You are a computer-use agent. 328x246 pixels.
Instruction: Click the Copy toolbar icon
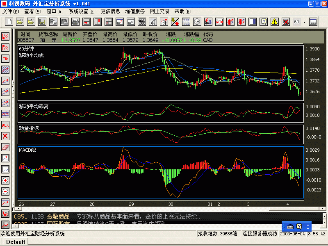click(x=53, y=22)
